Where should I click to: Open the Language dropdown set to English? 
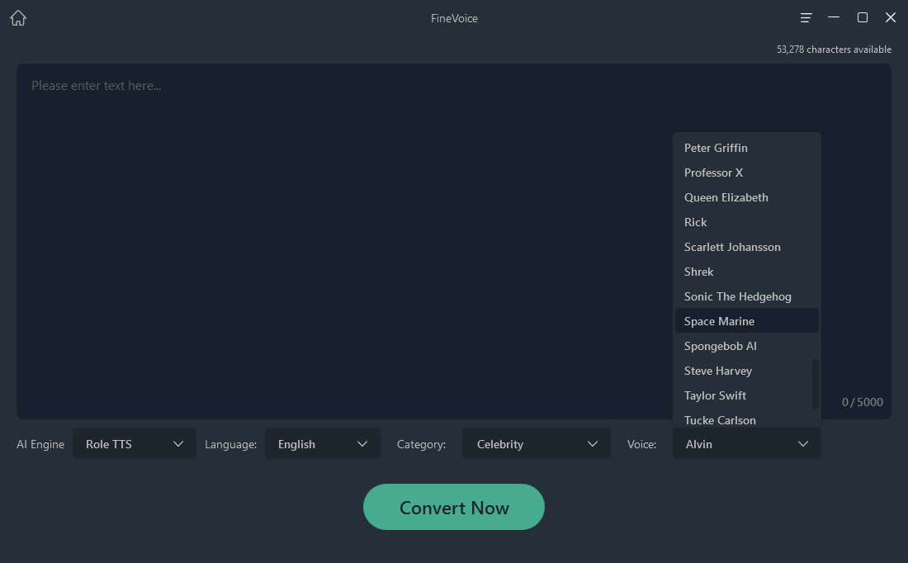click(x=323, y=443)
